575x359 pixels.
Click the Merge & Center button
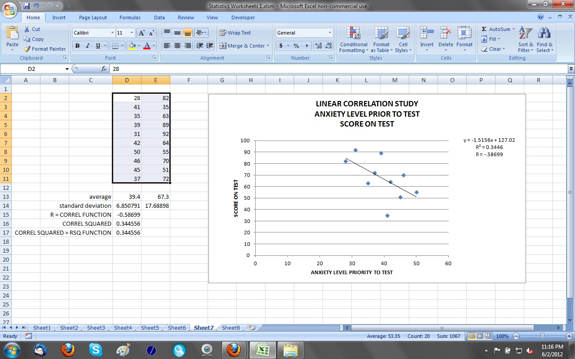pos(242,46)
